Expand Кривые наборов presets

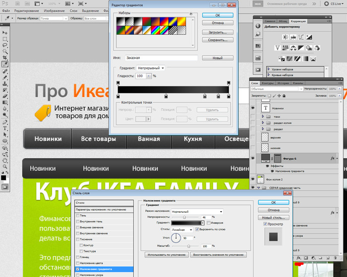click(x=269, y=75)
